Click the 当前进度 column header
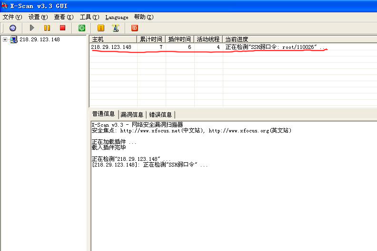 [x=300, y=39]
